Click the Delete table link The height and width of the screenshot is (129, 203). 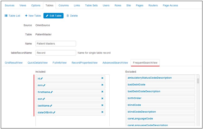pyautogui.click(x=72, y=16)
